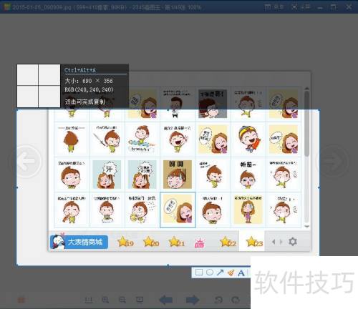Click the selection's bottom-middle resize handle
The height and width of the screenshot is (309, 358).
[168, 265]
